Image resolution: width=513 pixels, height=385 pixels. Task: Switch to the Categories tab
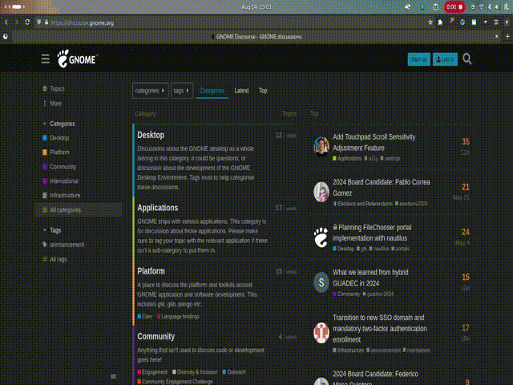click(212, 91)
